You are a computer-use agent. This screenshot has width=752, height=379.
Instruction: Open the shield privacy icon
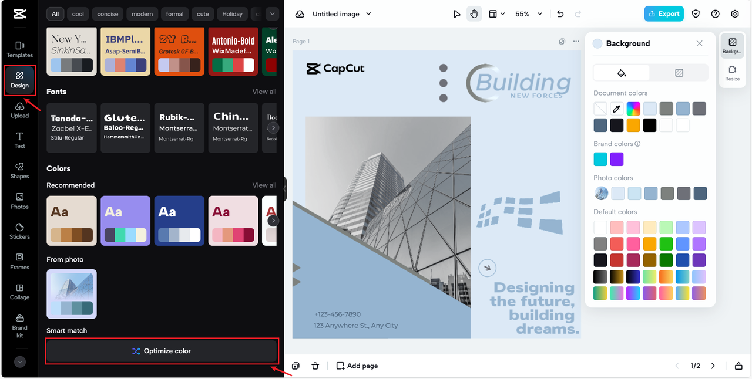pos(696,13)
